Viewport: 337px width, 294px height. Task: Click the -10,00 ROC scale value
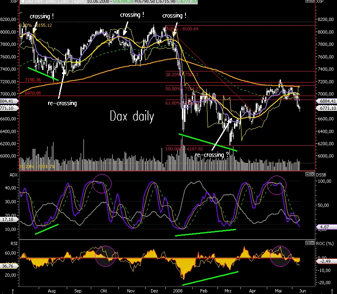[x=324, y=270]
